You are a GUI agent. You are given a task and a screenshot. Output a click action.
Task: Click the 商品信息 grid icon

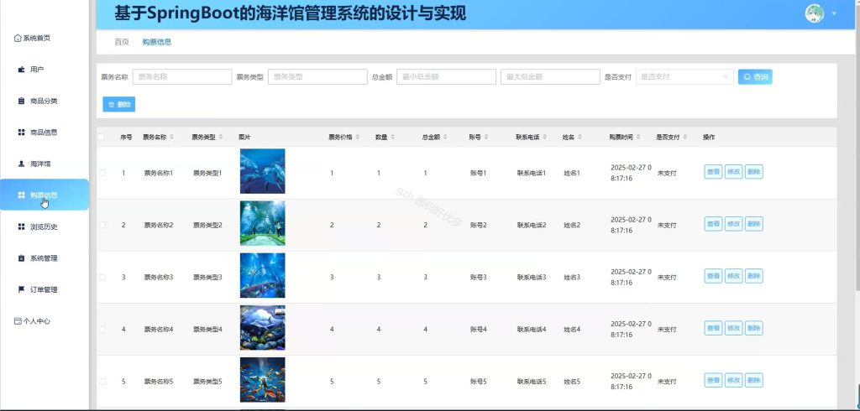[21, 132]
